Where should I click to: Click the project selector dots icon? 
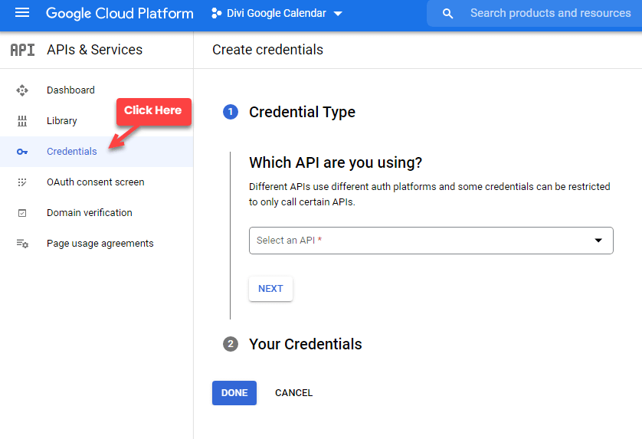click(x=216, y=14)
